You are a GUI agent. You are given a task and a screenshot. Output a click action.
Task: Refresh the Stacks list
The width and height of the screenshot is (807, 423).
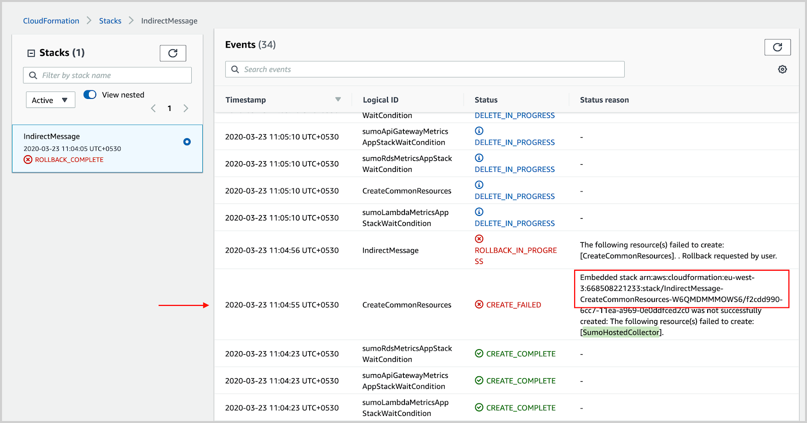click(173, 53)
